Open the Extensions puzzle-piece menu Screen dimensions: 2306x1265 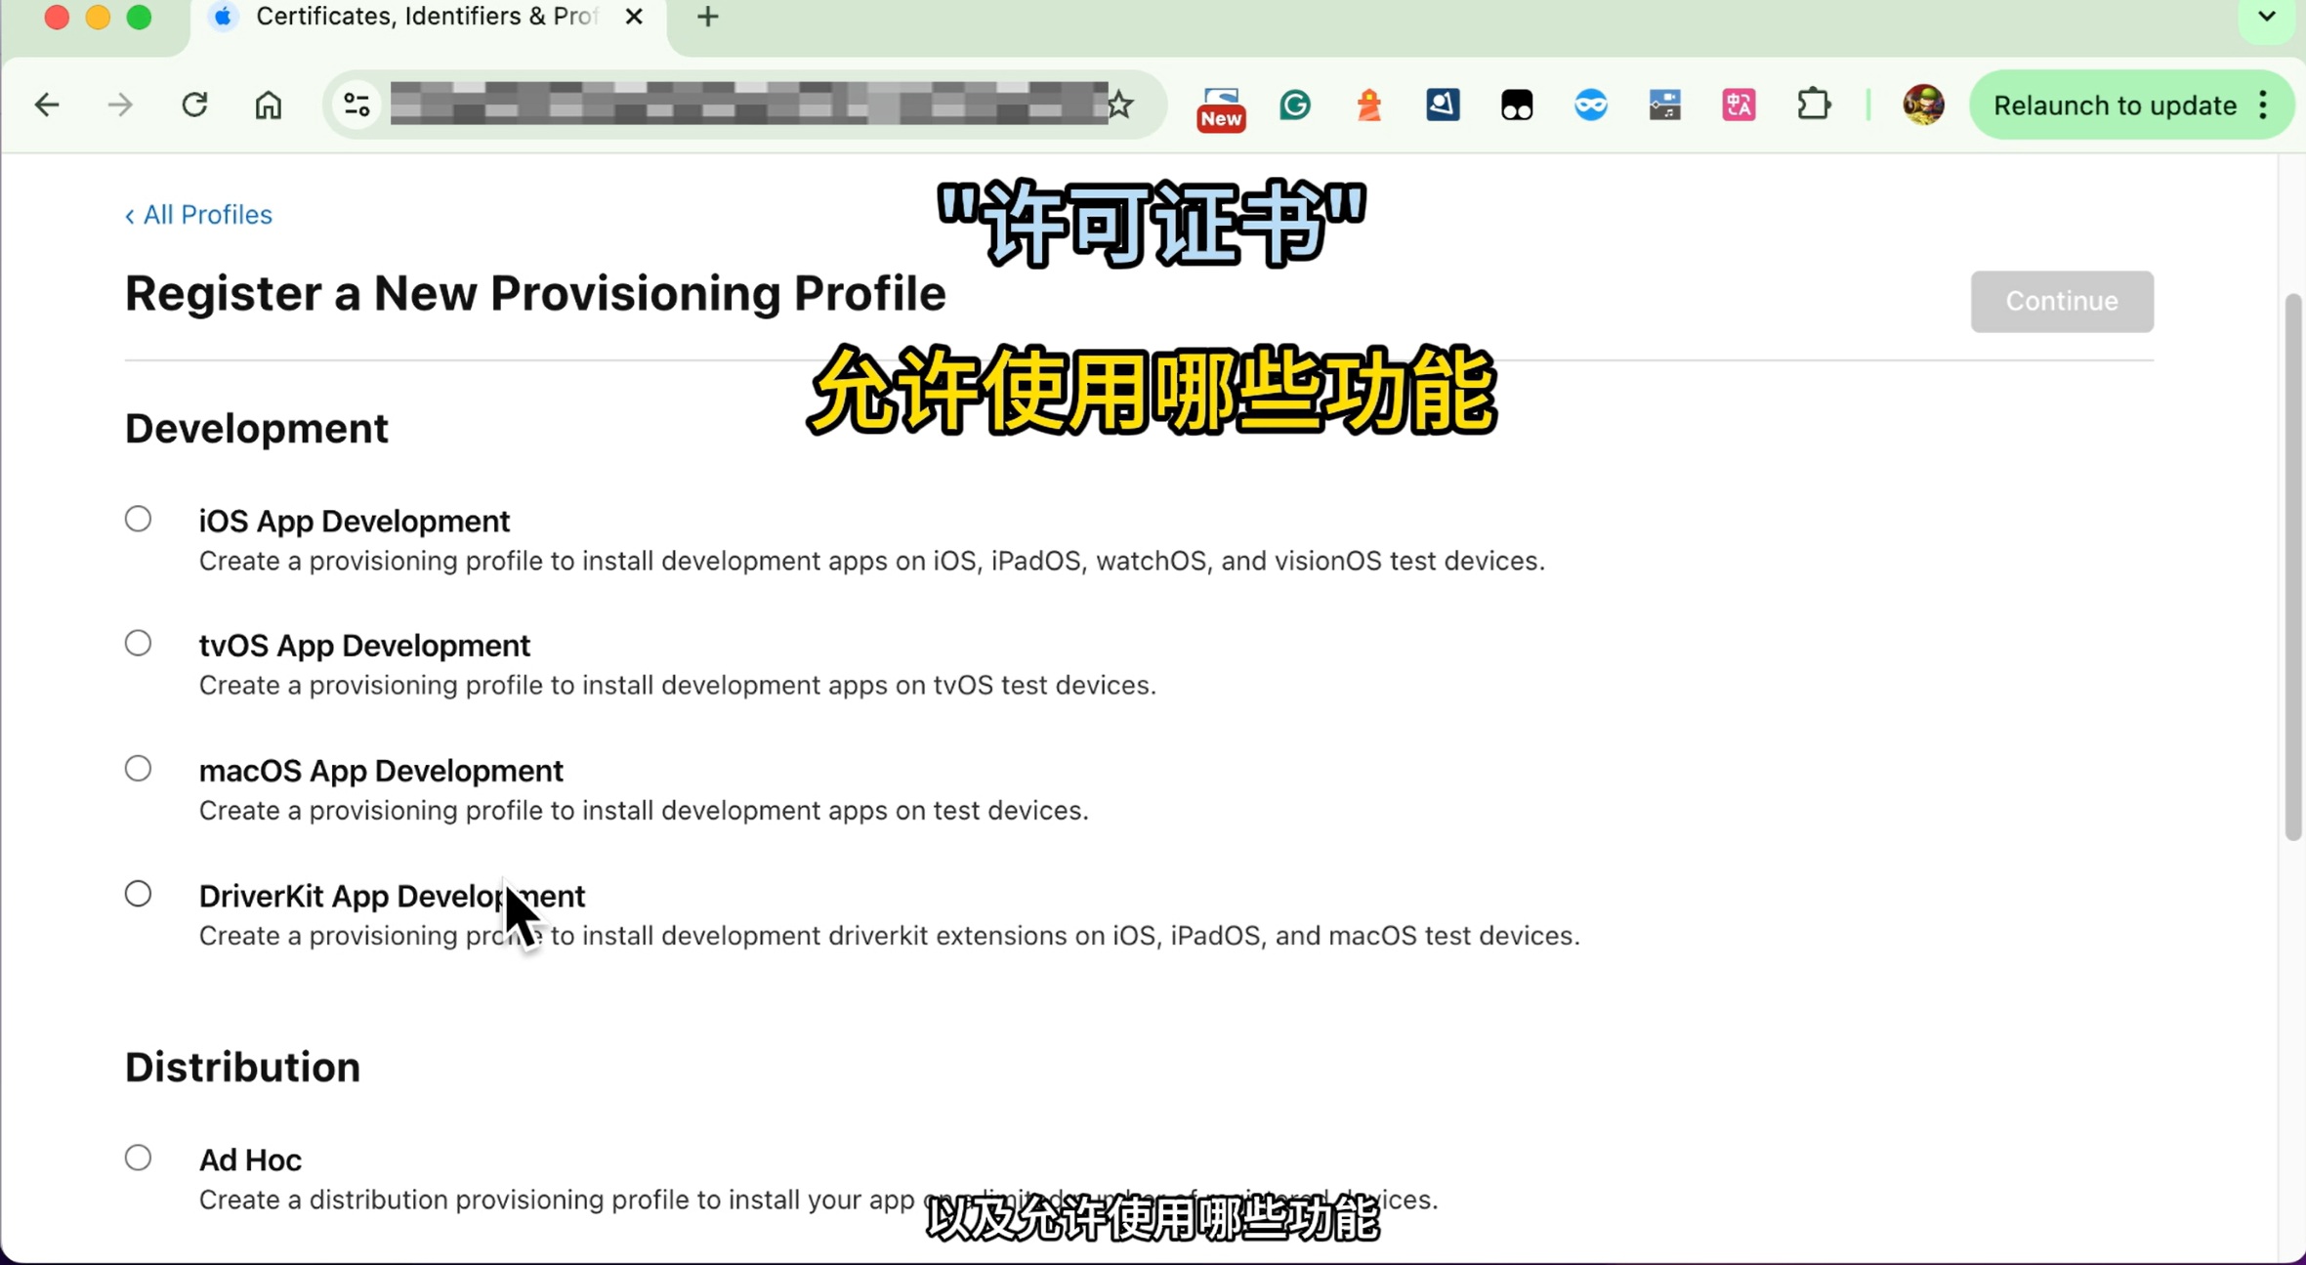pos(1814,105)
